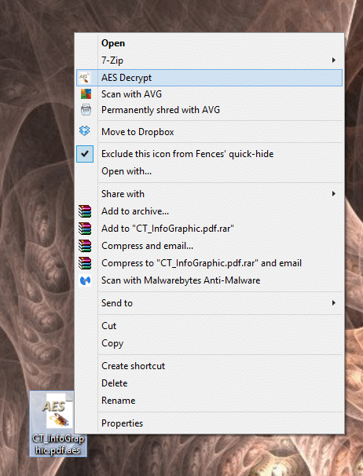Click the AVG shredder icon
Image resolution: width=363 pixels, height=476 pixels.
click(86, 110)
